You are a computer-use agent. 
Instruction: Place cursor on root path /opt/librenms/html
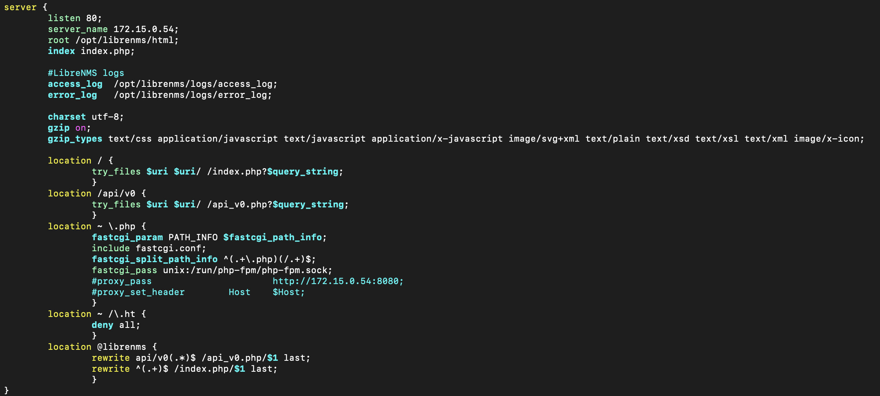click(125, 40)
